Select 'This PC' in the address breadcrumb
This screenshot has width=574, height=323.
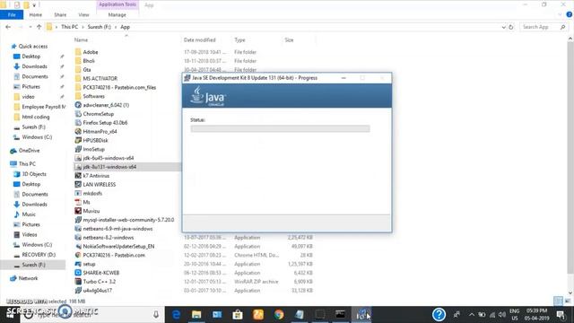tap(70, 27)
